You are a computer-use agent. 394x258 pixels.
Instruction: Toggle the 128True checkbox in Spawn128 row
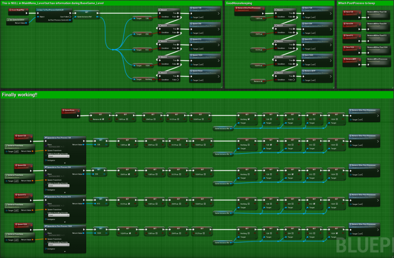tap(129, 145)
